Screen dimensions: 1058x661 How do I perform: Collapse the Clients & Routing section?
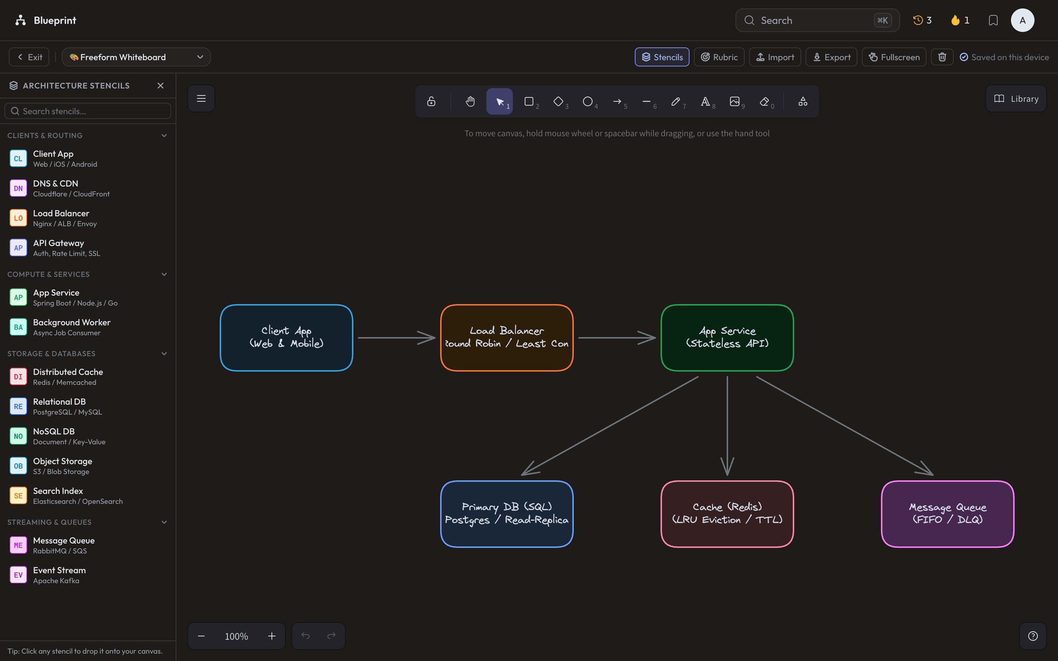pos(88,136)
